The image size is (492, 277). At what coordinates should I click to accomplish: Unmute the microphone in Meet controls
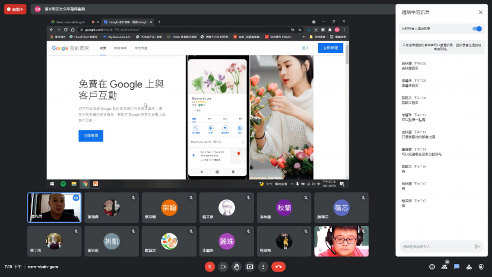click(210, 267)
